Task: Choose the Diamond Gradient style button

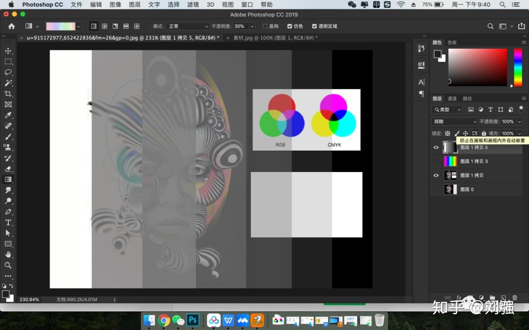Action: [137, 26]
